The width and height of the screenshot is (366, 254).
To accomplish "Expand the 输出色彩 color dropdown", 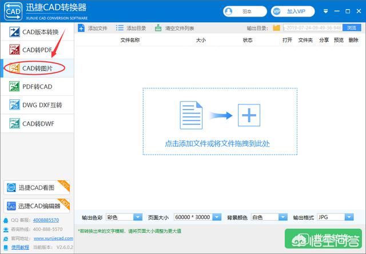I will coord(137,217).
